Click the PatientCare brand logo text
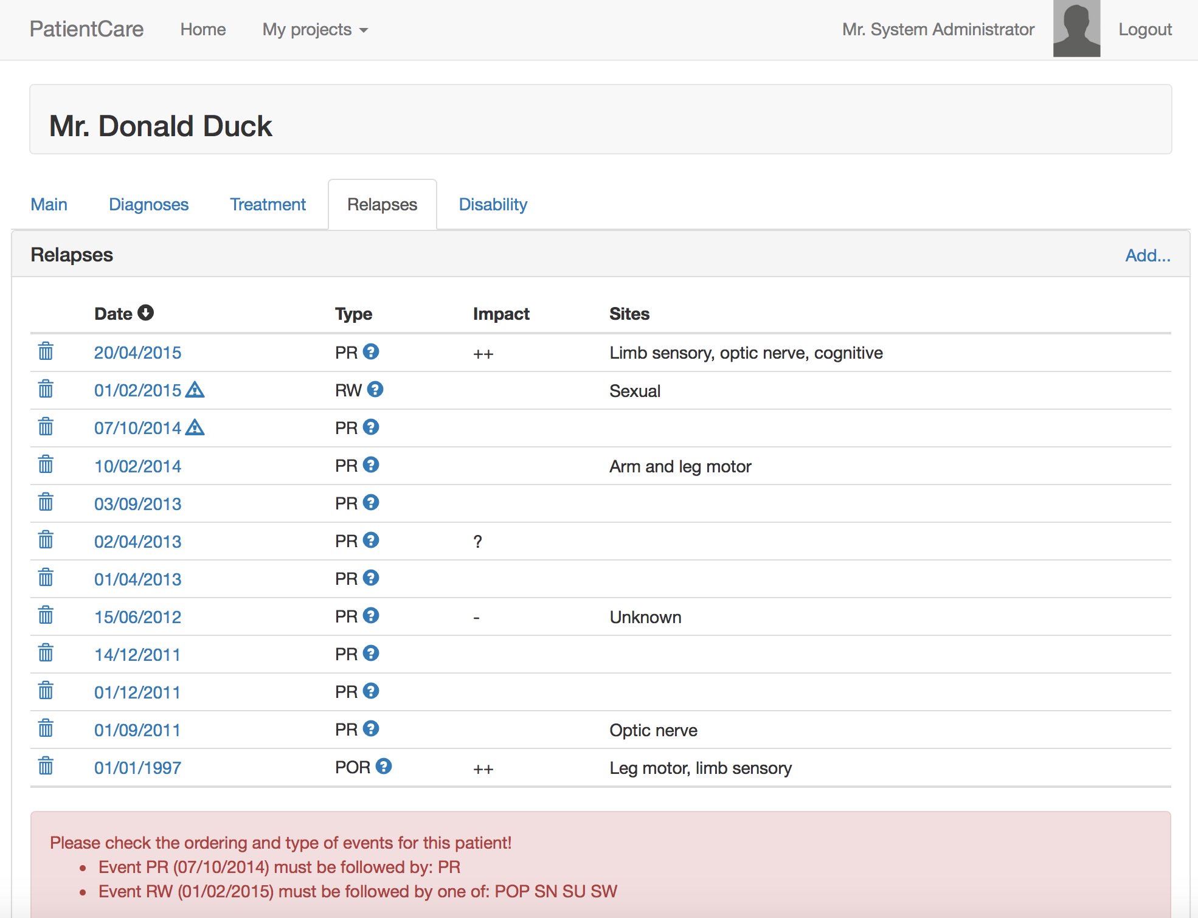Image resolution: width=1198 pixels, height=918 pixels. click(86, 29)
